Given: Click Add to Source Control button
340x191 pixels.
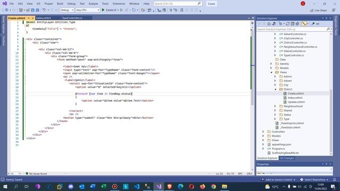Looking at the screenshot, I should [x=278, y=179].
